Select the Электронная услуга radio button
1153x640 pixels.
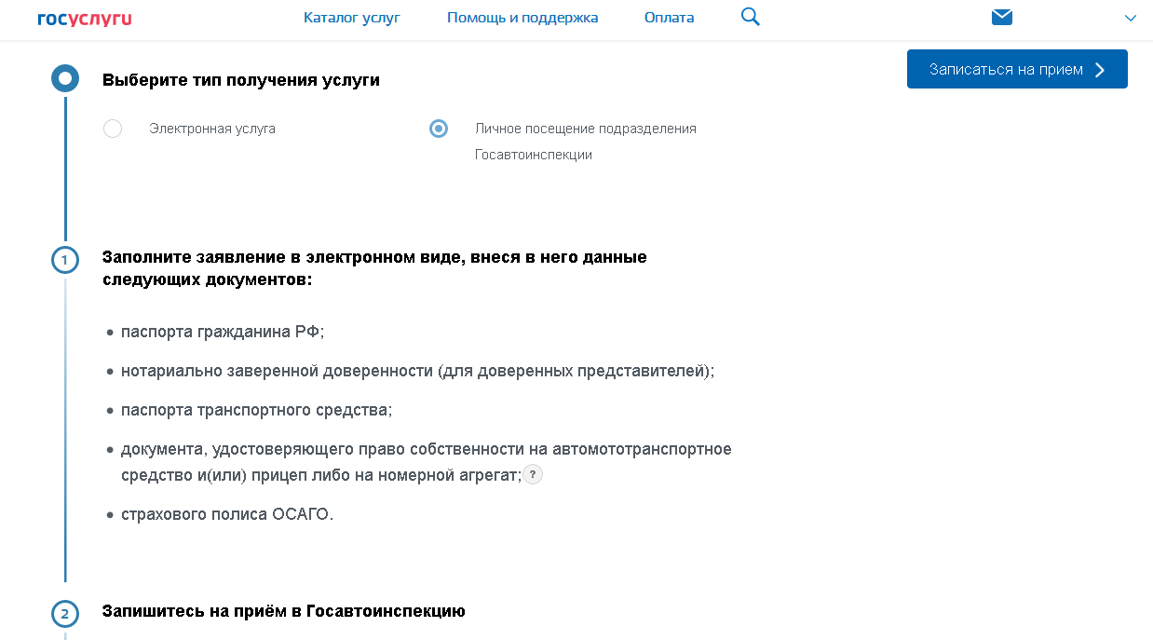click(x=113, y=129)
